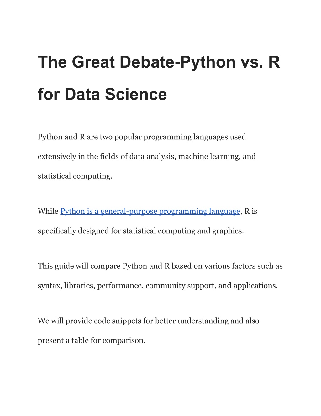Click the line 'syntax, libraries, performance, community support'
The height and width of the screenshot is (416, 321).
coord(158,286)
